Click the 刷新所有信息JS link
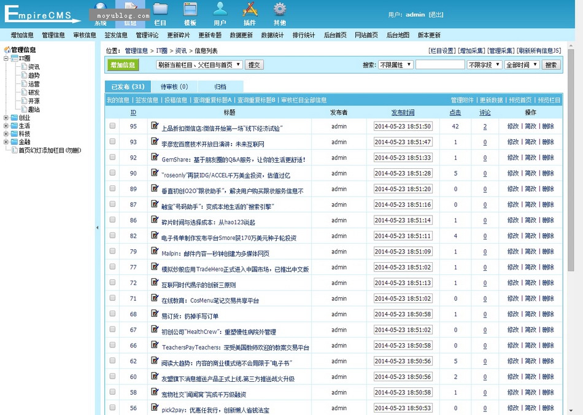583x415 pixels. pyautogui.click(x=539, y=50)
